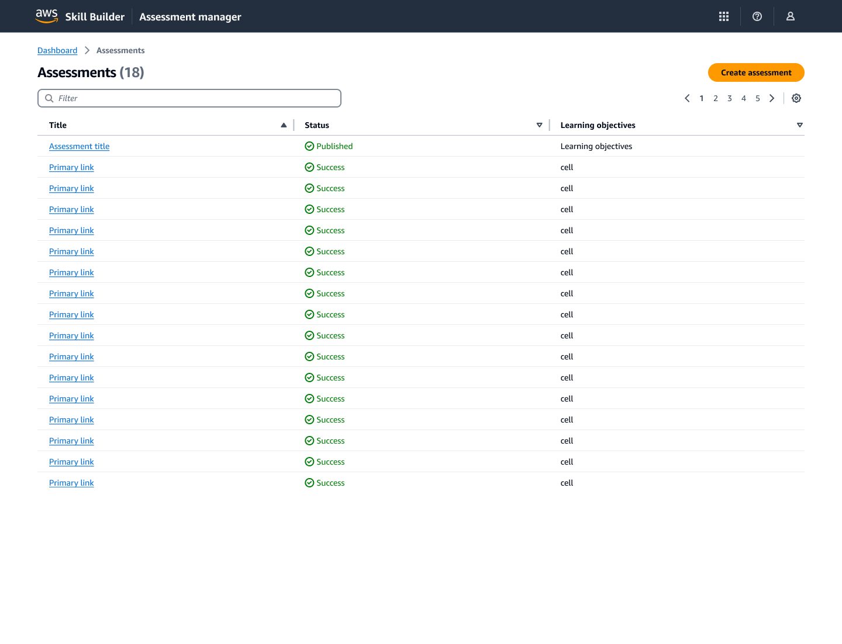Go to page 3 of pagination
This screenshot has width=842, height=644.
730,98
